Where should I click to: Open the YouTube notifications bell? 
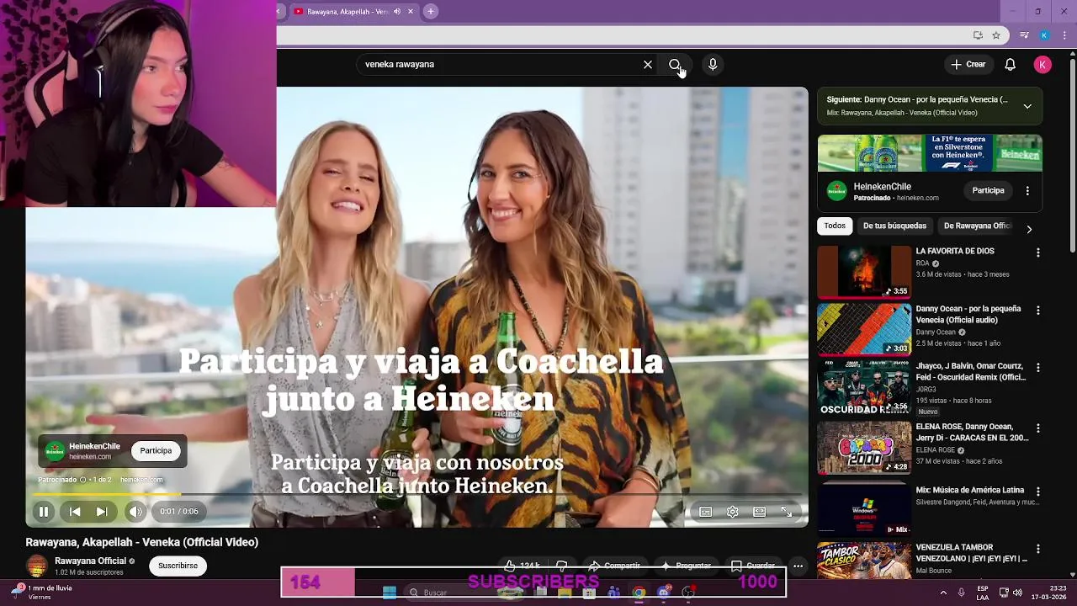[1011, 64]
